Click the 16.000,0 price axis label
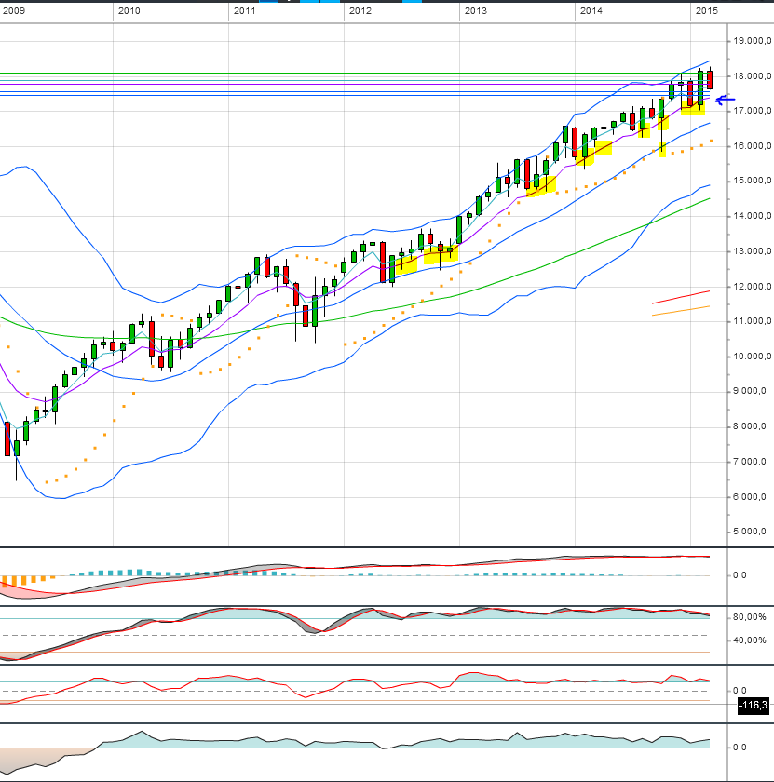The height and width of the screenshot is (782, 774). pyautogui.click(x=753, y=146)
